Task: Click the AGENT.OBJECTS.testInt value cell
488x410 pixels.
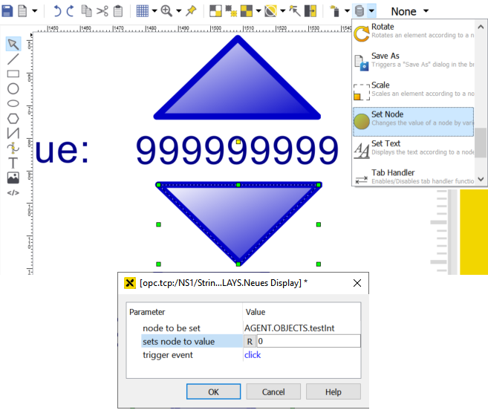Action: pos(290,328)
